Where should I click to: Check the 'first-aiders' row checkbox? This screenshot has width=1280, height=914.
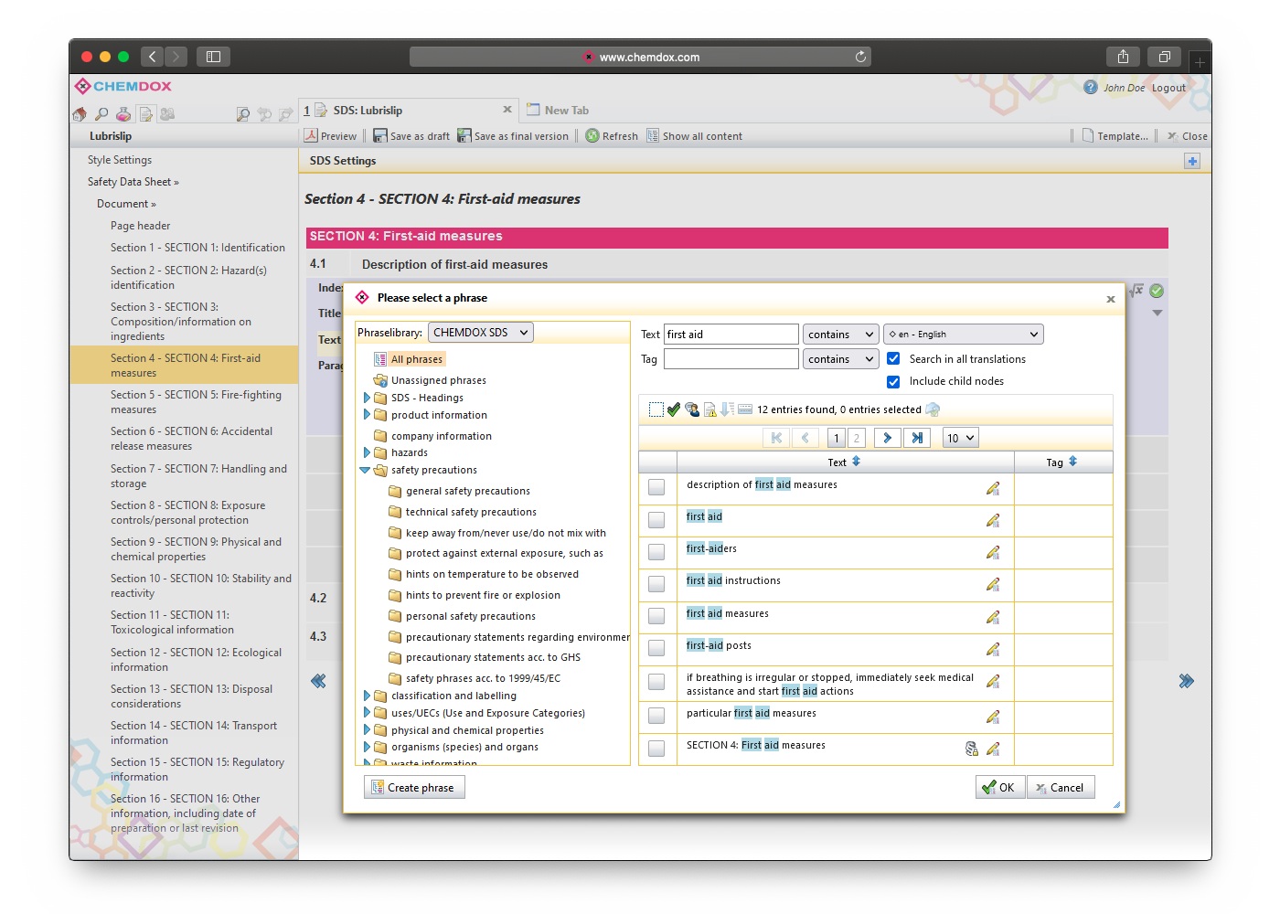(x=656, y=551)
